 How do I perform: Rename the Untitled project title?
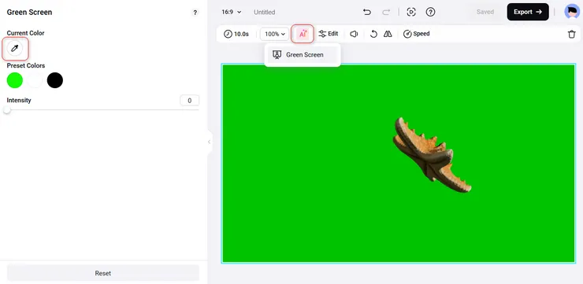point(265,13)
